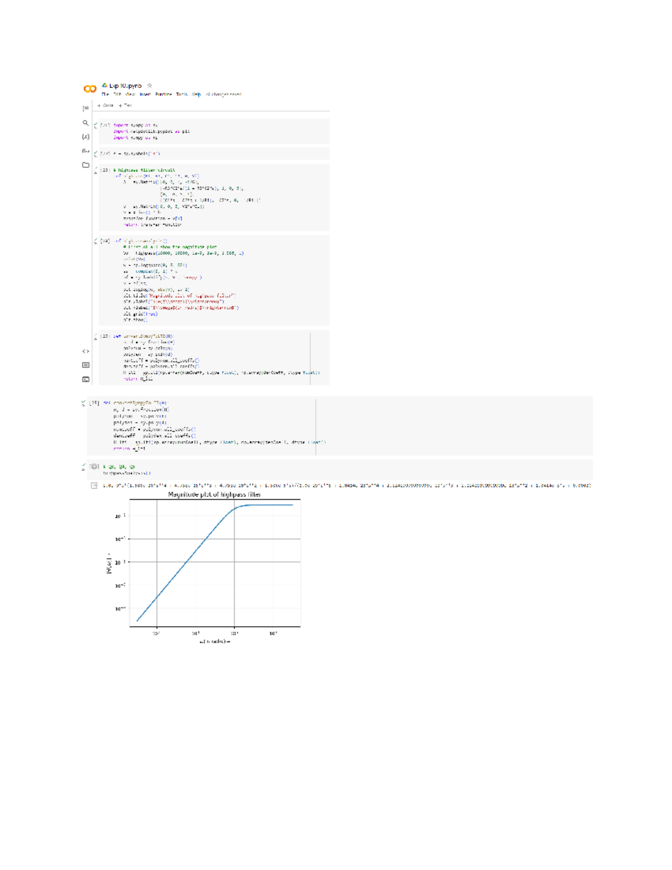This screenshot has height=870, width=672.
Task: Open the View menu
Action: 130,94
